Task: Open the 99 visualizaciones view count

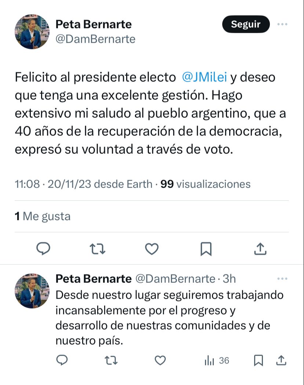Action: (x=205, y=184)
